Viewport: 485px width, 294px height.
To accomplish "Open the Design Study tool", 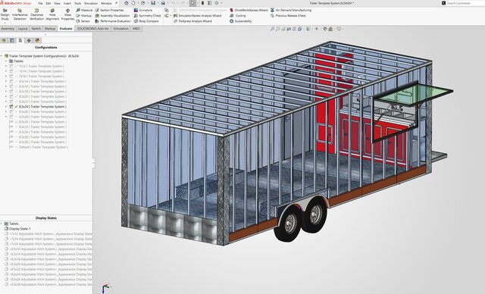I will tap(5, 14).
